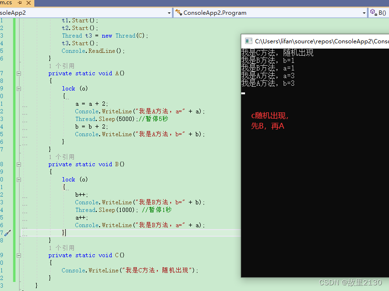Image resolution: width=389 pixels, height=291 pixels.
Task: Close the open .cs file tab
Action: tap(29, 3)
